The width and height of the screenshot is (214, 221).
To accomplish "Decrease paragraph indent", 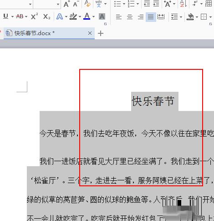I will pos(147,4).
